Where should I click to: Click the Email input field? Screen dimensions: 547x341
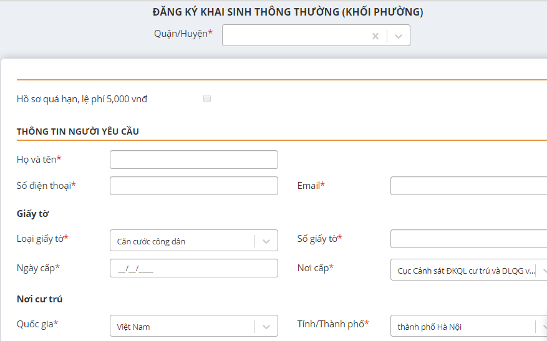point(468,186)
